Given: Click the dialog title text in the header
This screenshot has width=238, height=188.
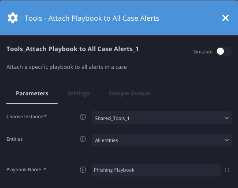Looking at the screenshot, I should [x=92, y=18].
